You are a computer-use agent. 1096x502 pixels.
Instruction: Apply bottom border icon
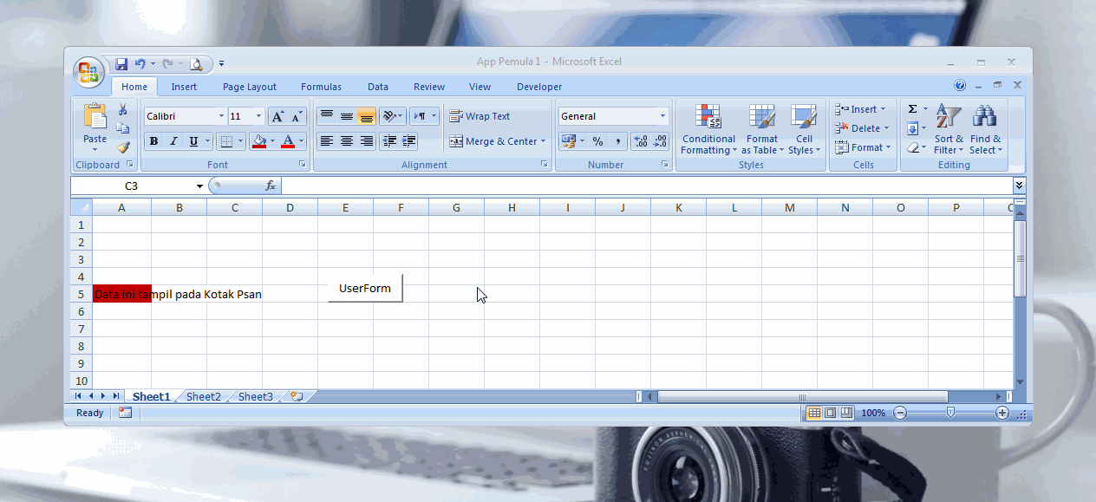coord(225,141)
